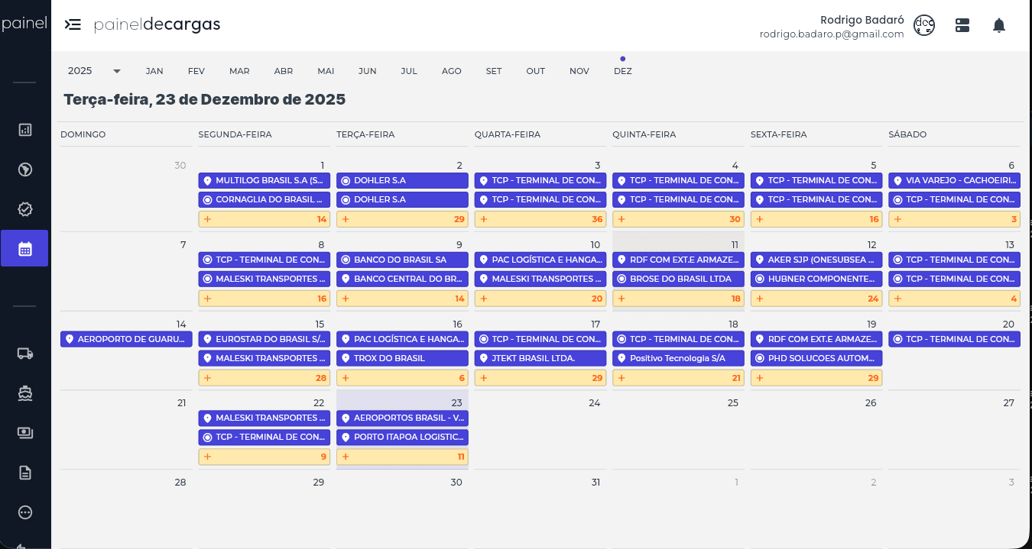Click target icon on first DOHLER S.A event
The image size is (1032, 549).
pos(346,181)
